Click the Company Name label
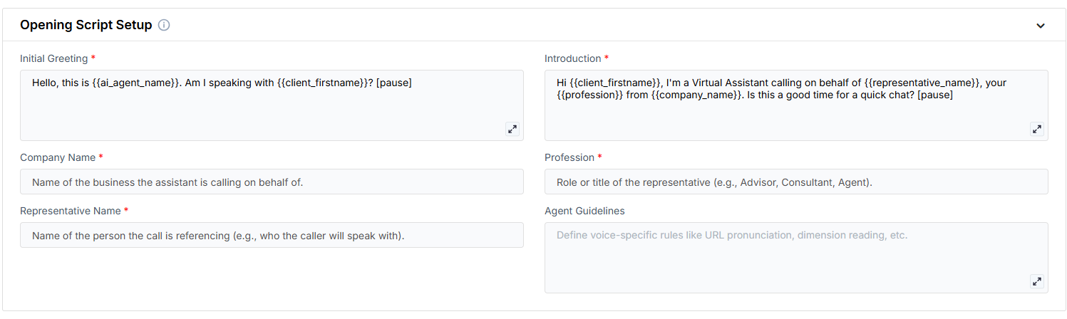Image resolution: width=1067 pixels, height=319 pixels. [57, 157]
